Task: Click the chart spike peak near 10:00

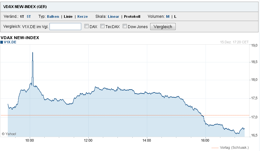Action: pyautogui.click(x=33, y=52)
